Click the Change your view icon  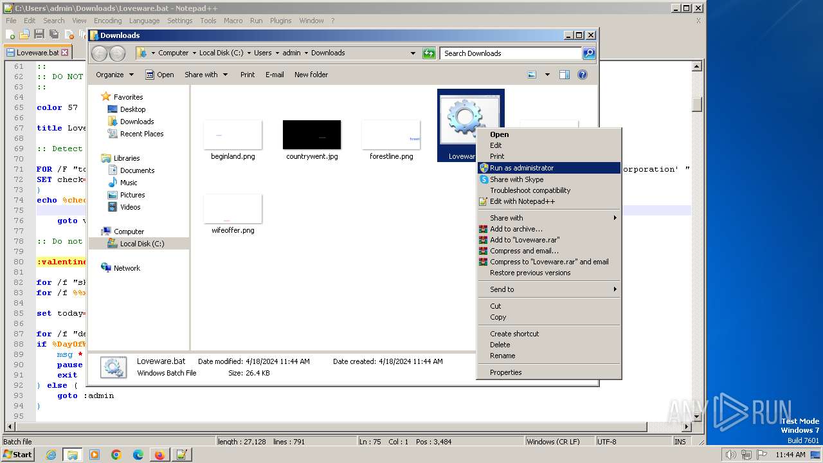click(532, 75)
